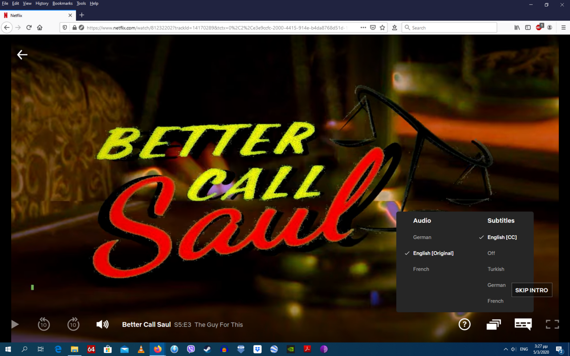Save page to Pocket
This screenshot has width=570, height=356.
[373, 28]
